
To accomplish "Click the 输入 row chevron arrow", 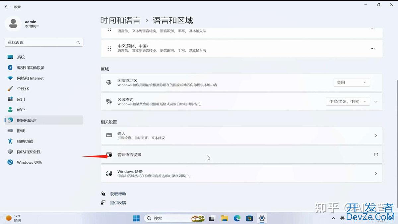I will click(376, 135).
